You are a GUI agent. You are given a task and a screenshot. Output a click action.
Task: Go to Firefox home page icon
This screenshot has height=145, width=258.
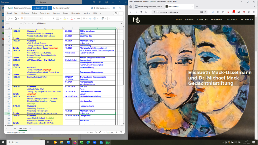point(146,12)
